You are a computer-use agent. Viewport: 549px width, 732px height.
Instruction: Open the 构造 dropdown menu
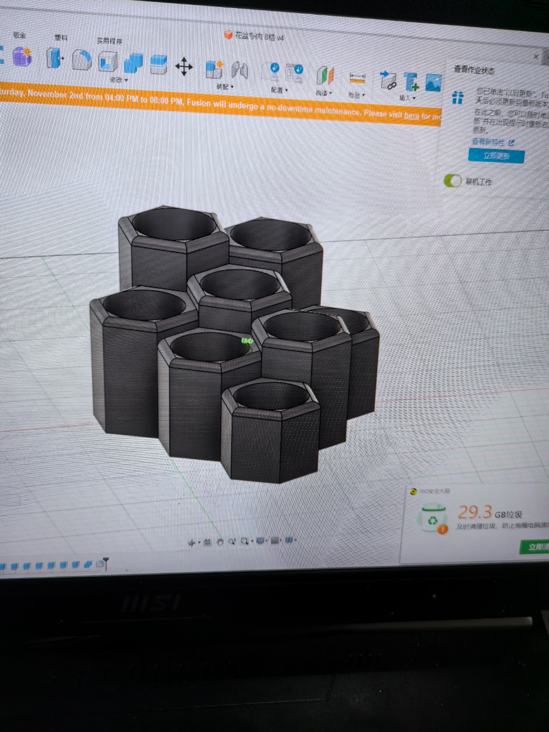tap(324, 93)
